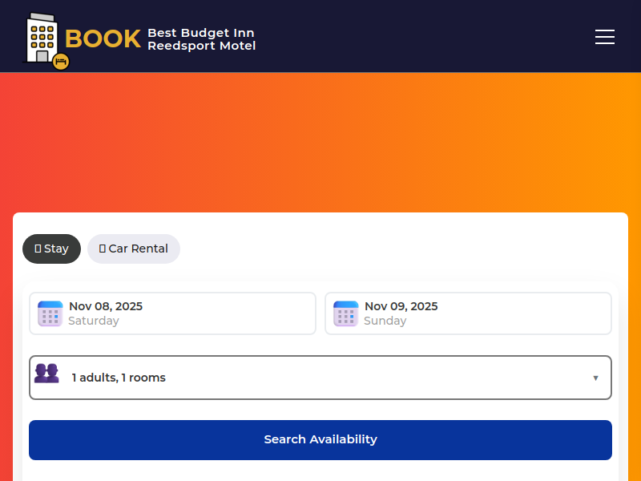Screen dimensions: 641x481
Task: Click the Sunday label under check-out date
Action: (385, 321)
